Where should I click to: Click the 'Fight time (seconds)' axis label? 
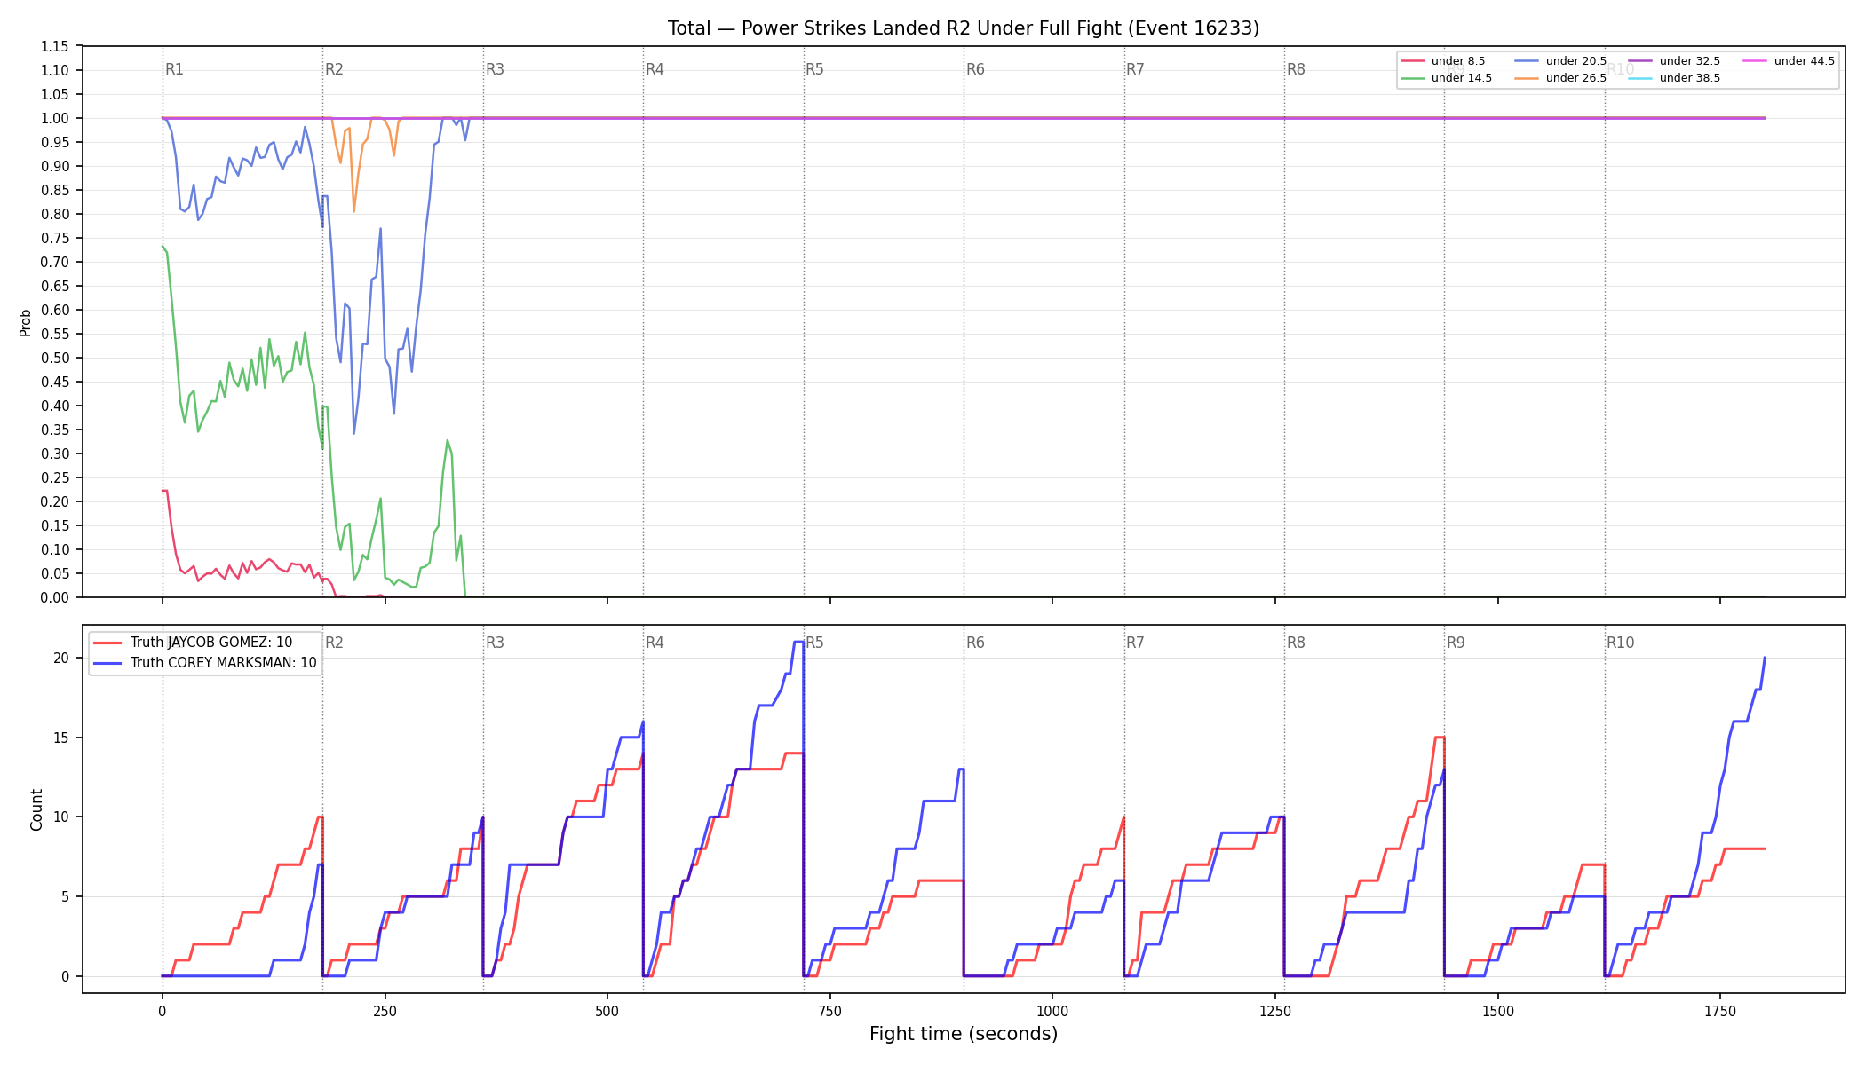coord(964,1034)
